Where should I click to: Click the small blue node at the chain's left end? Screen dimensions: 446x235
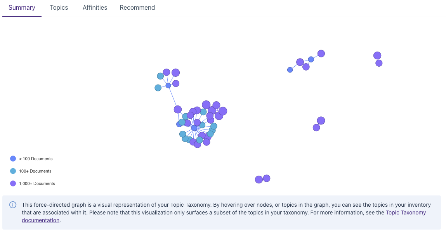pos(290,70)
